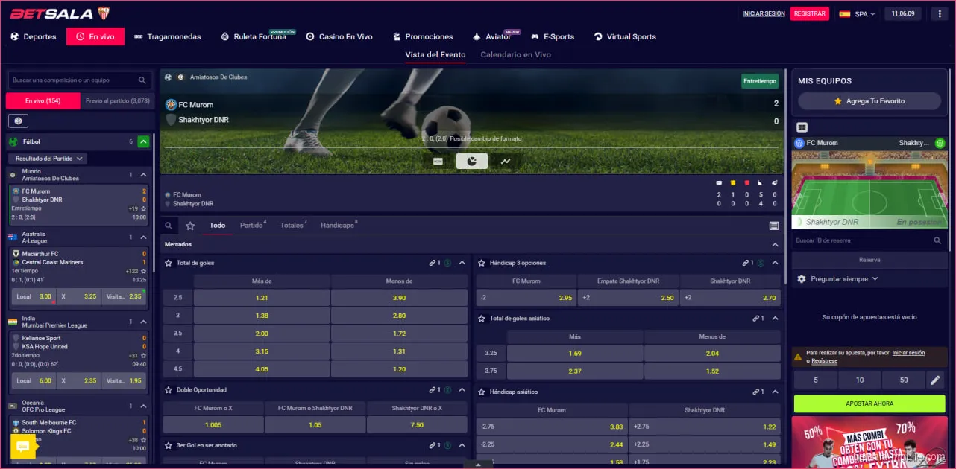Collapse the Mundo Amistosos De Clubes league
Viewport: 956px width, 469px height.
coord(144,175)
